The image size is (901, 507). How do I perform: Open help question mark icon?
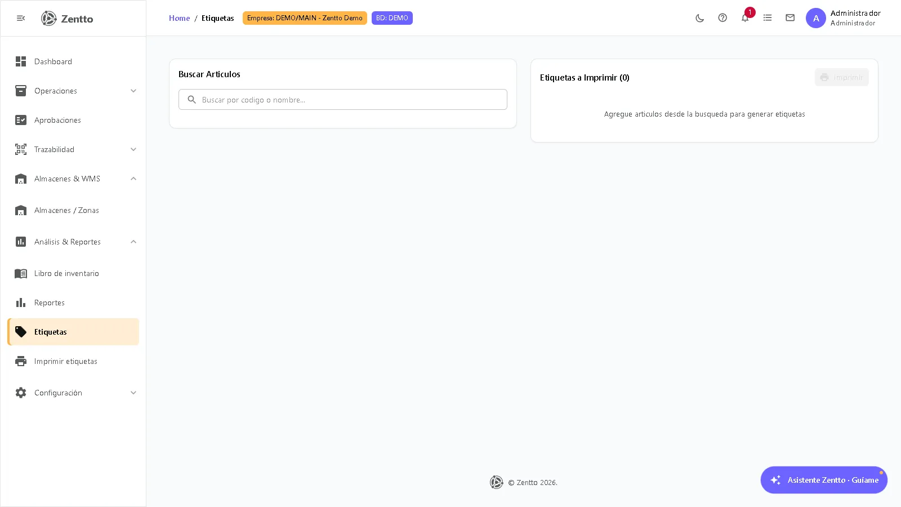point(722,18)
